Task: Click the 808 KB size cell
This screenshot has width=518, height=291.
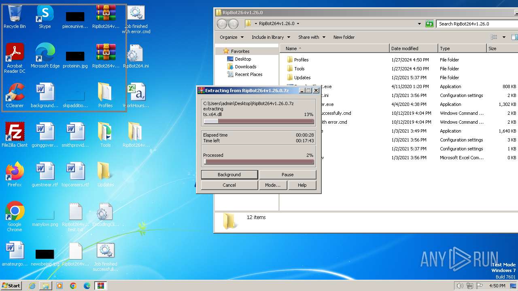Action: 509,86
